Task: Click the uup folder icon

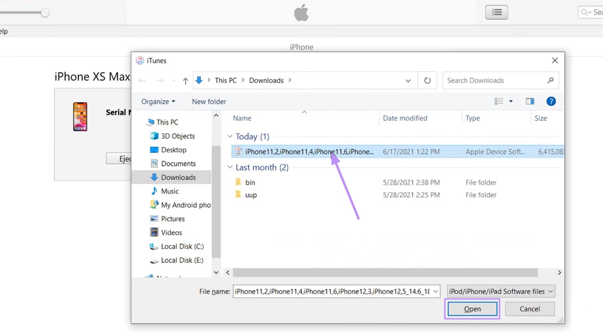Action: (238, 194)
